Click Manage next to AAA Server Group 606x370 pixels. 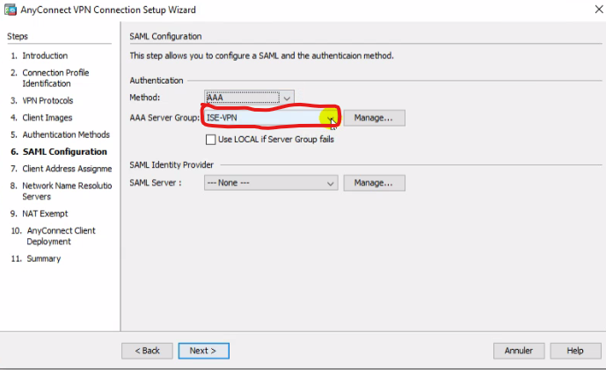point(374,118)
